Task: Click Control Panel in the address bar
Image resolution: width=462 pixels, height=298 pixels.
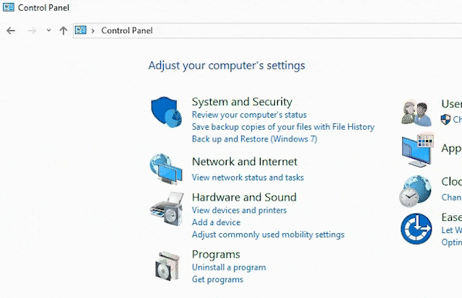Action: (x=126, y=30)
